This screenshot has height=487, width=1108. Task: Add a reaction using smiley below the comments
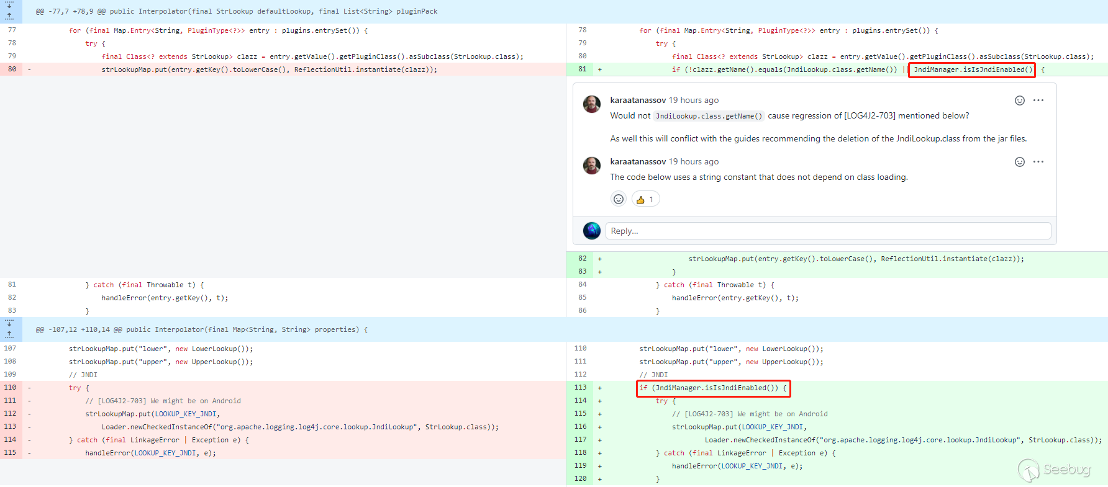coord(619,199)
